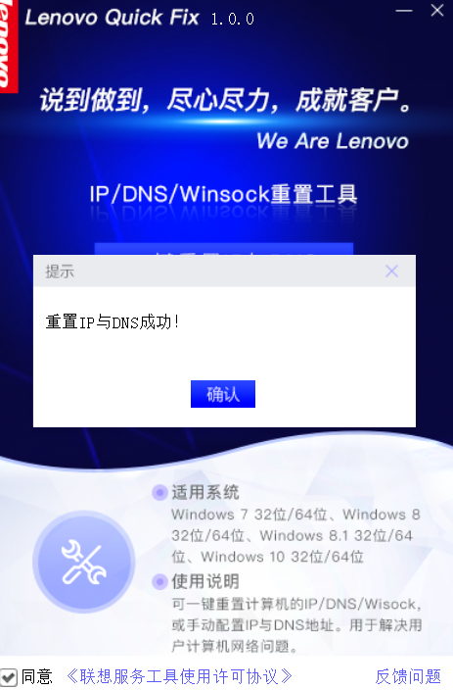Minimize the Lenovo Quick Fix window

click(x=404, y=11)
